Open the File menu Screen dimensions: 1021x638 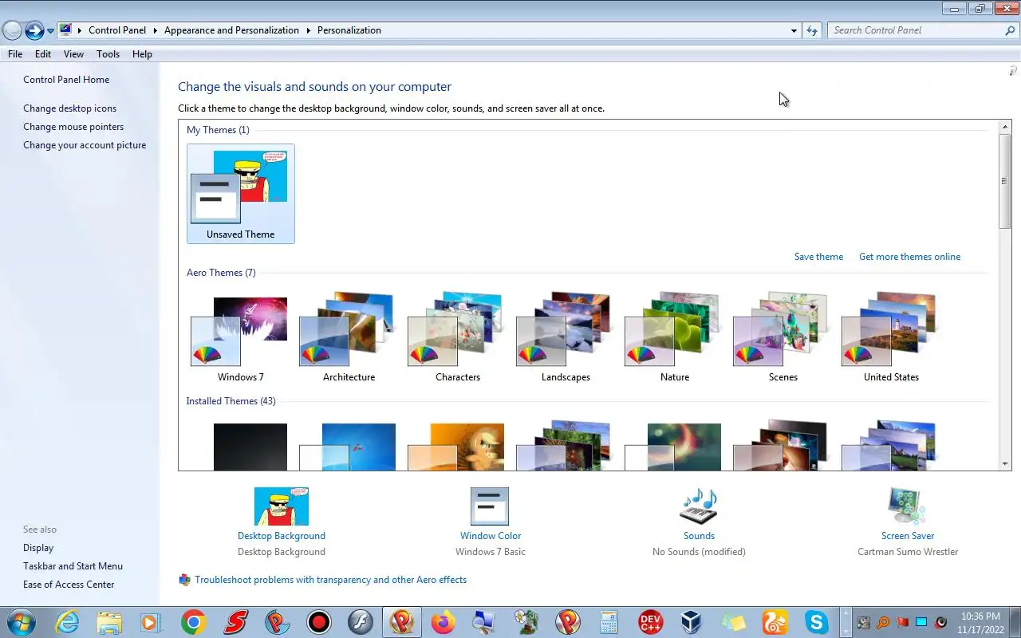point(15,54)
